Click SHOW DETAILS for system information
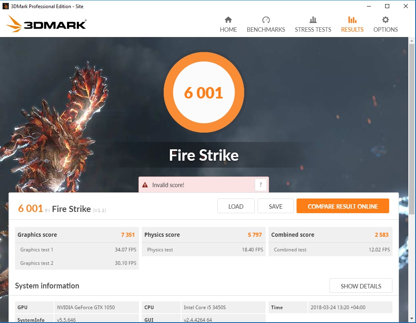This screenshot has width=416, height=323. point(361,286)
